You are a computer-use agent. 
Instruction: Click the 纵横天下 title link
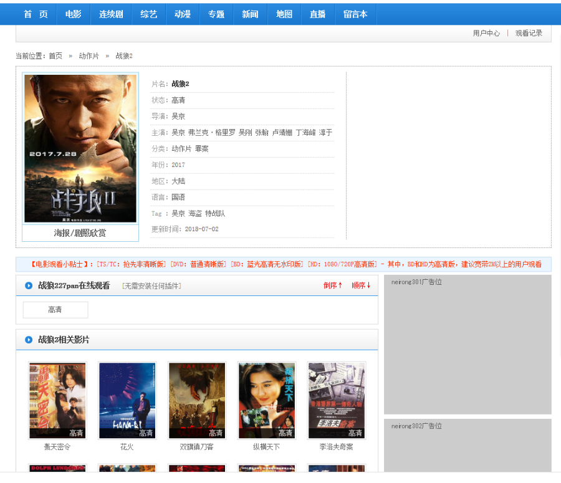pyautogui.click(x=267, y=447)
